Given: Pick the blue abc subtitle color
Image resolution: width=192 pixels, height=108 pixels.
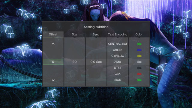Looking at the screenshot, I should point(139,50).
